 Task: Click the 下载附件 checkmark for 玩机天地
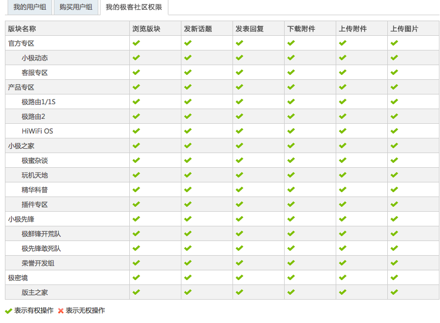[291, 175]
